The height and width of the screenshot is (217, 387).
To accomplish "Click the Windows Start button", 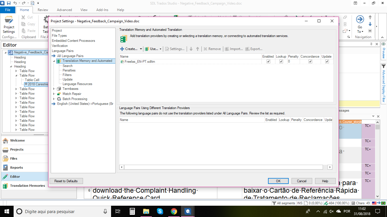I will coord(7,211).
